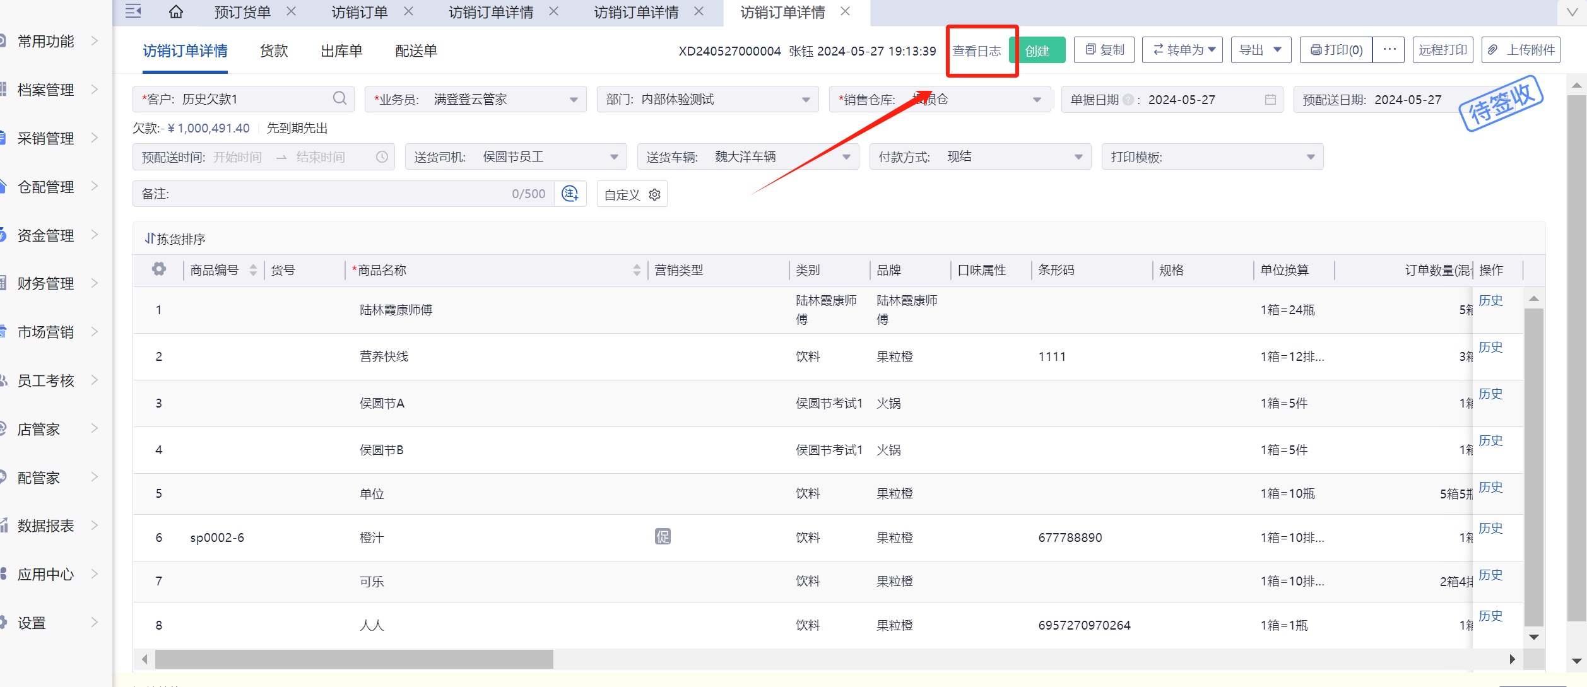This screenshot has height=687, width=1587.
Task: Open the document date calendar icon
Action: click(x=1270, y=100)
